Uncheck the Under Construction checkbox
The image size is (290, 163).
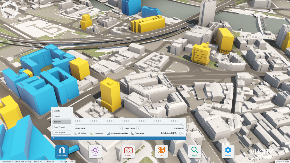108,133
